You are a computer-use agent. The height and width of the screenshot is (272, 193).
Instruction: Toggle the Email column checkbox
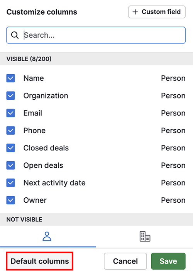(11, 113)
